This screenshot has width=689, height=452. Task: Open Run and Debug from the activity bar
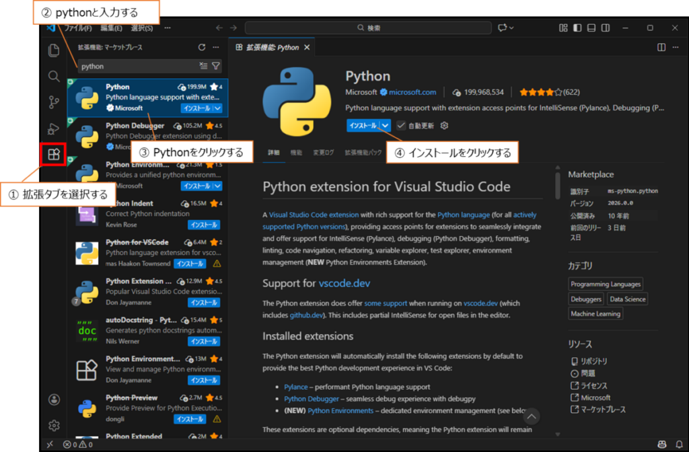click(x=53, y=128)
